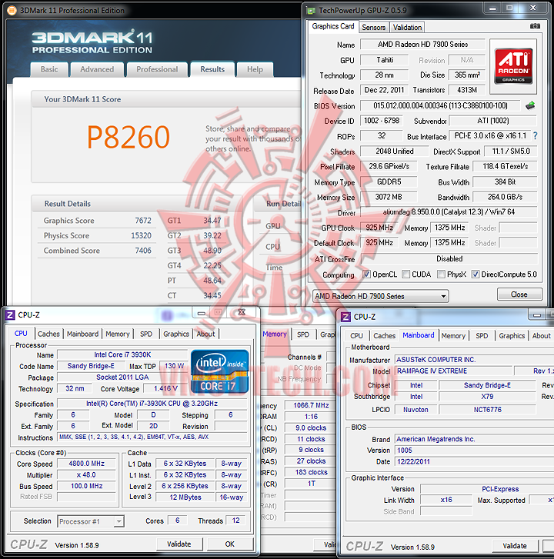This screenshot has width=554, height=559.
Task: Click the GPU-Z Name field AMD Radeon HD 7900 Series
Action: point(422,44)
